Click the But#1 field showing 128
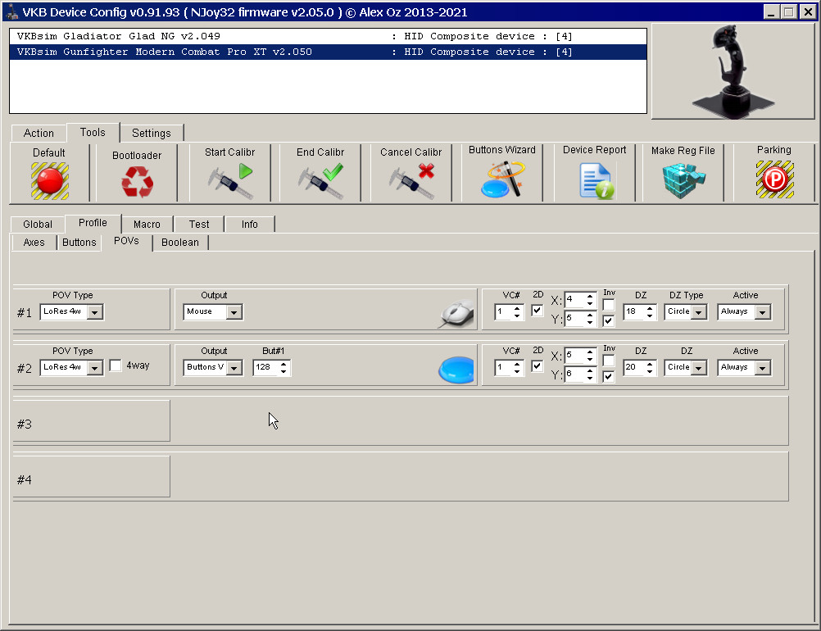Image resolution: width=821 pixels, height=631 pixels. 271,368
